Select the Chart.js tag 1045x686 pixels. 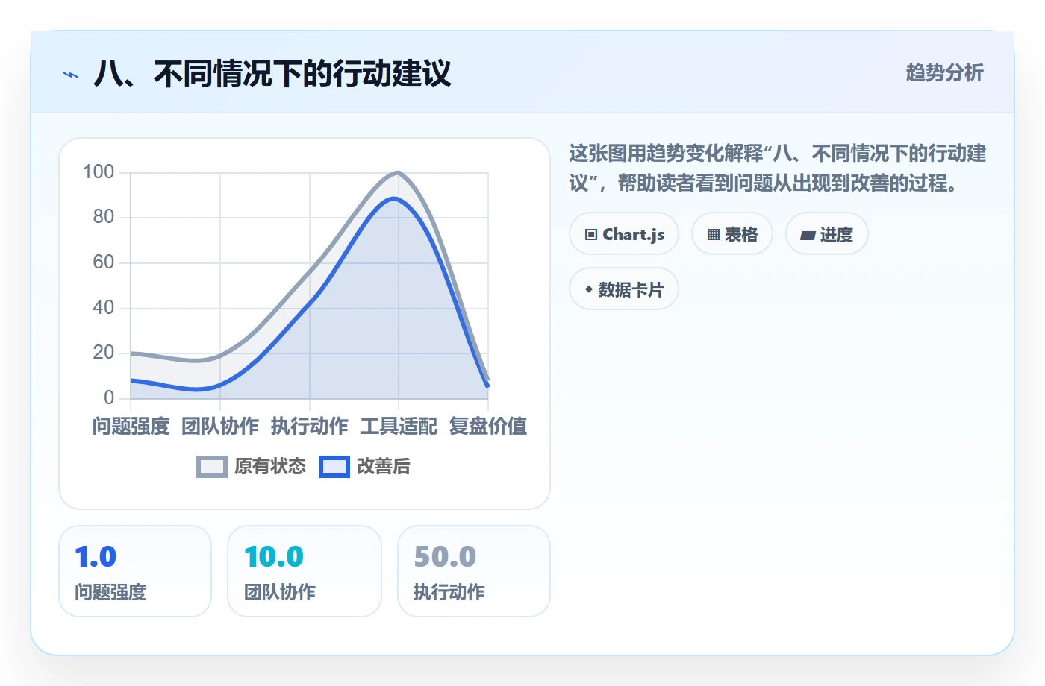pyautogui.click(x=624, y=234)
